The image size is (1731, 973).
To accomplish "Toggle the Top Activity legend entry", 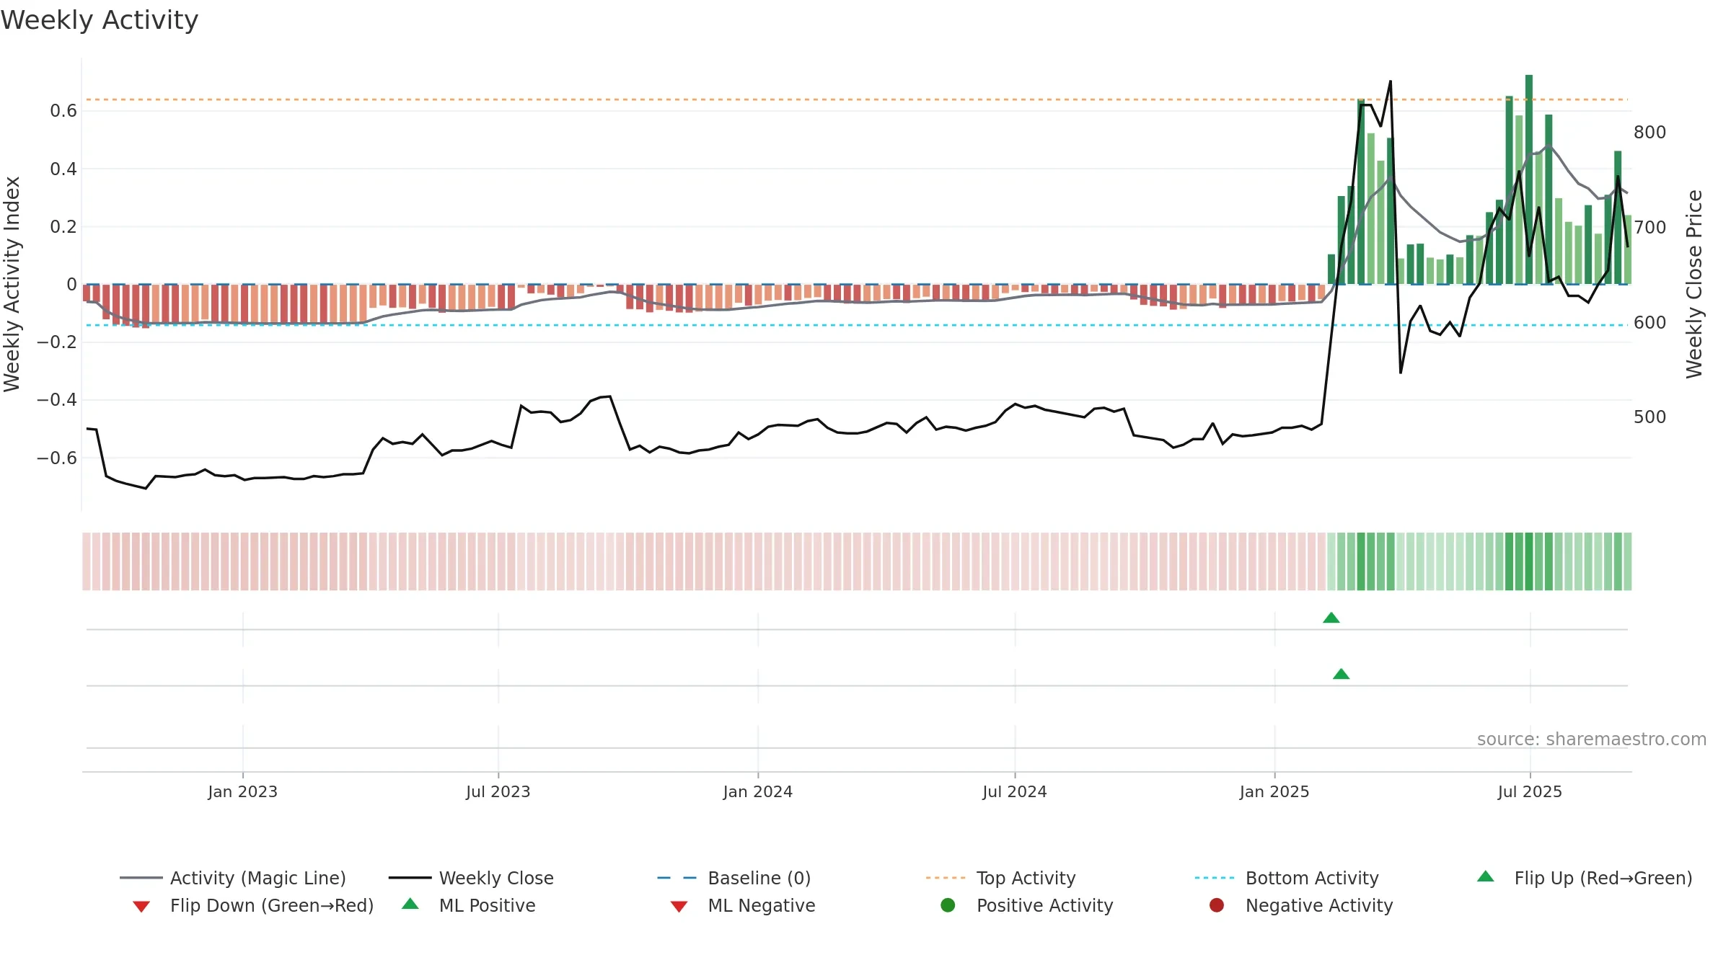I will coord(1001,878).
